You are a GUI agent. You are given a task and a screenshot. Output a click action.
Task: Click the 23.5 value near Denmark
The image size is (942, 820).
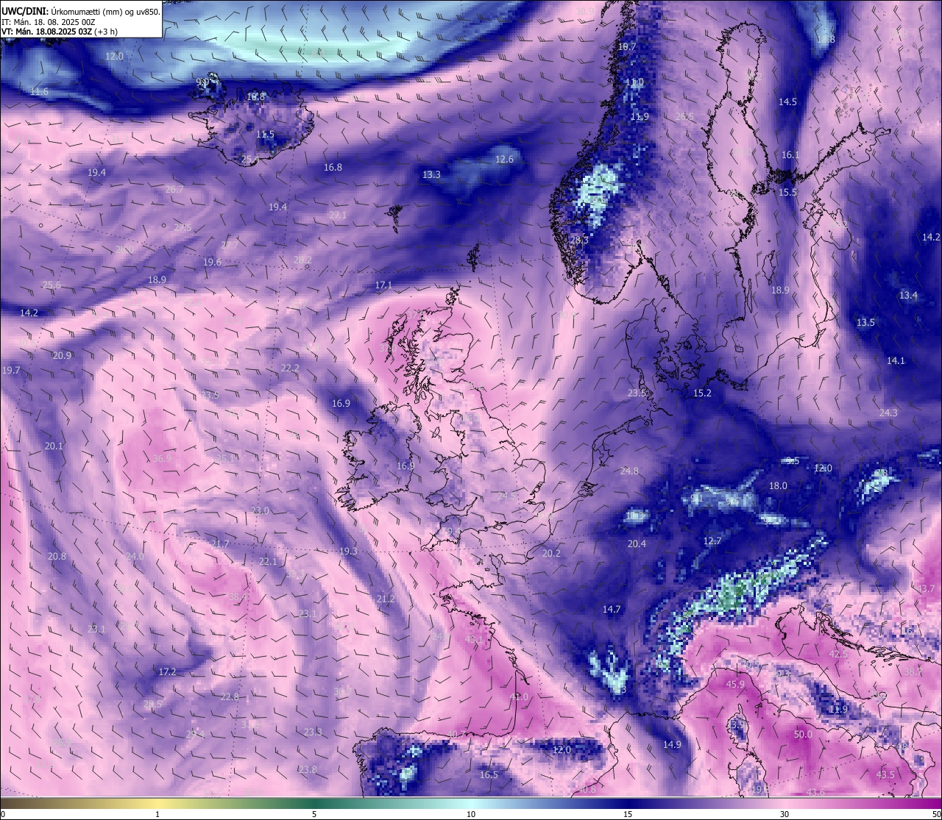click(x=637, y=393)
